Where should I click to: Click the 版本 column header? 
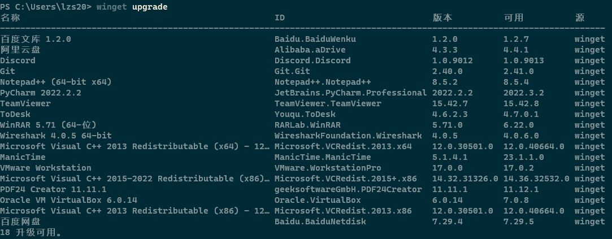(x=442, y=18)
